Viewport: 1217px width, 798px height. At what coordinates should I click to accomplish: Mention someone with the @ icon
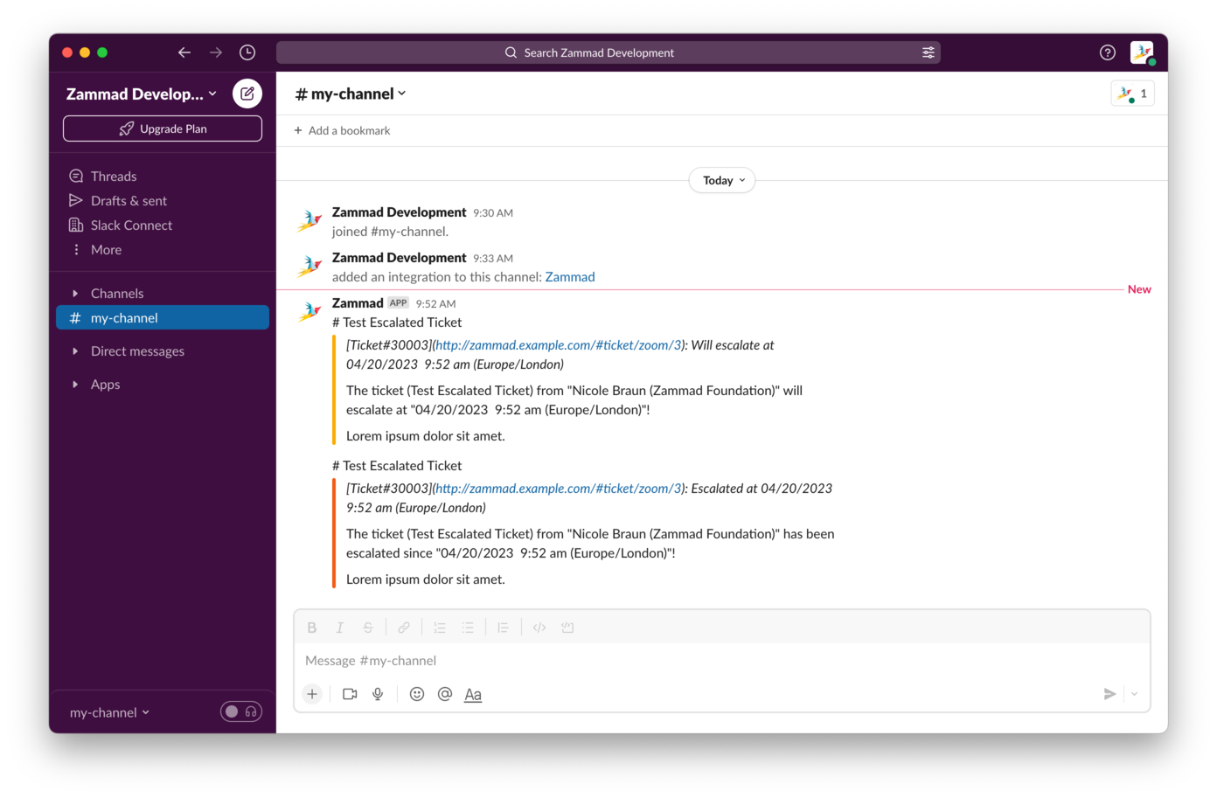tap(445, 694)
